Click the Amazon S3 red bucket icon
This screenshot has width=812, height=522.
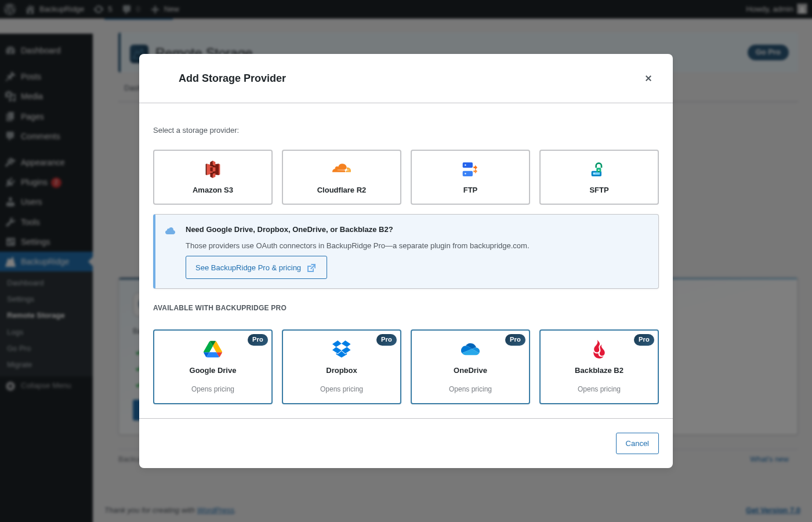pyautogui.click(x=213, y=169)
